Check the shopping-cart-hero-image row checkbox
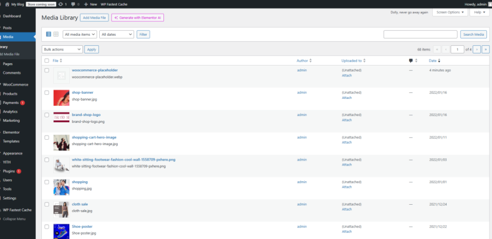 (47, 137)
